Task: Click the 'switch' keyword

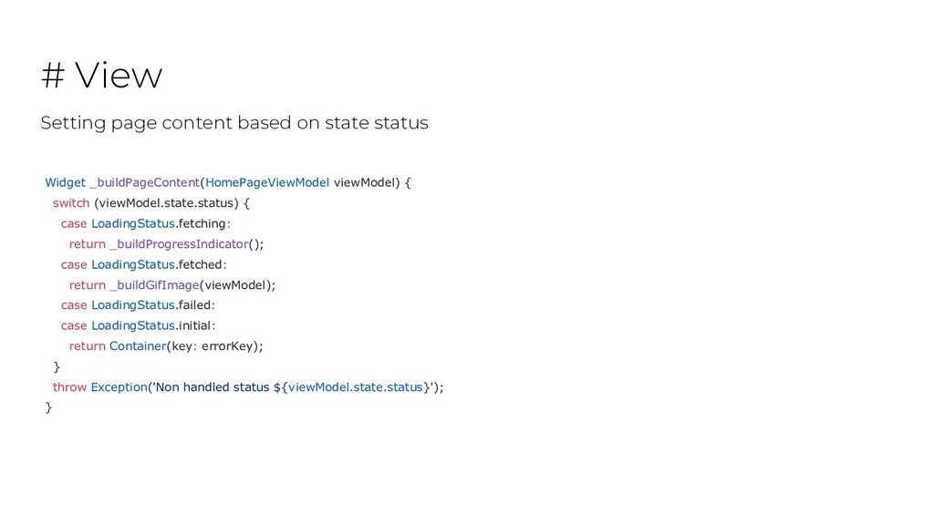Action: (x=71, y=203)
